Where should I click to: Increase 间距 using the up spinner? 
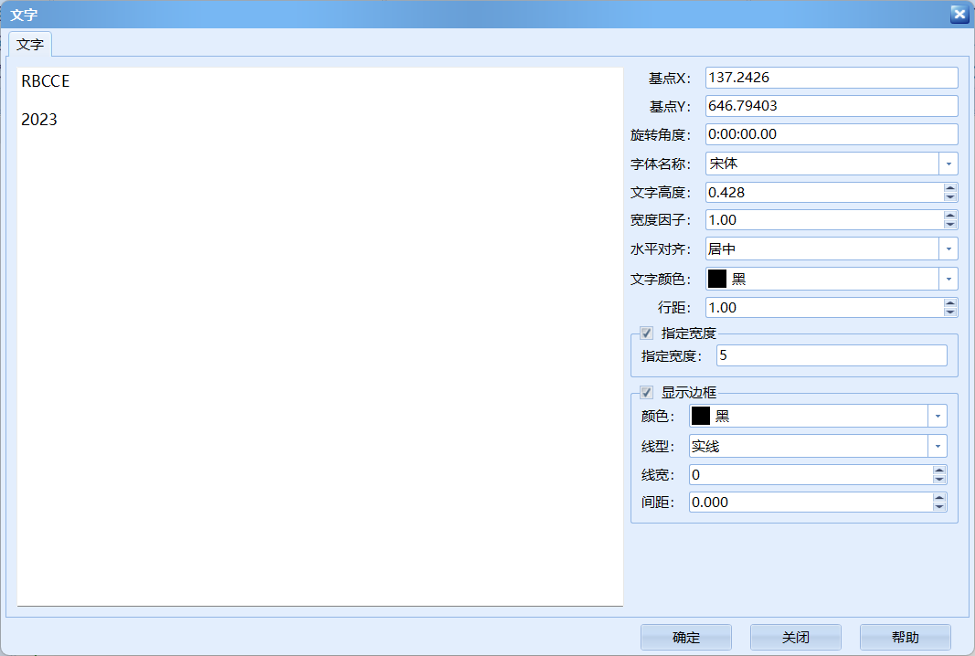(x=939, y=498)
